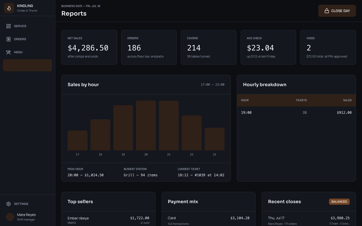Click the Hourly breakdown heading
The width and height of the screenshot is (362, 226).
264,85
